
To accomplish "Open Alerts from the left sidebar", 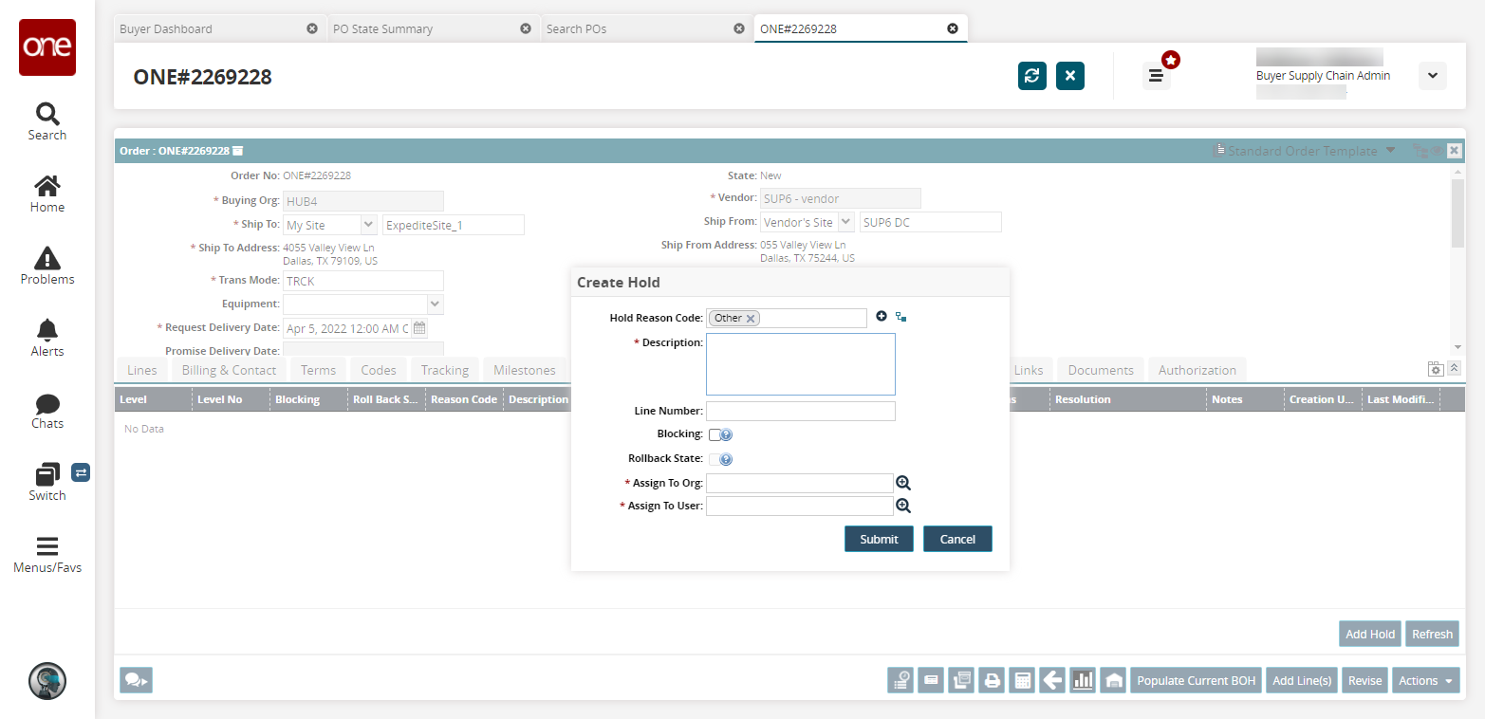I will (46, 337).
